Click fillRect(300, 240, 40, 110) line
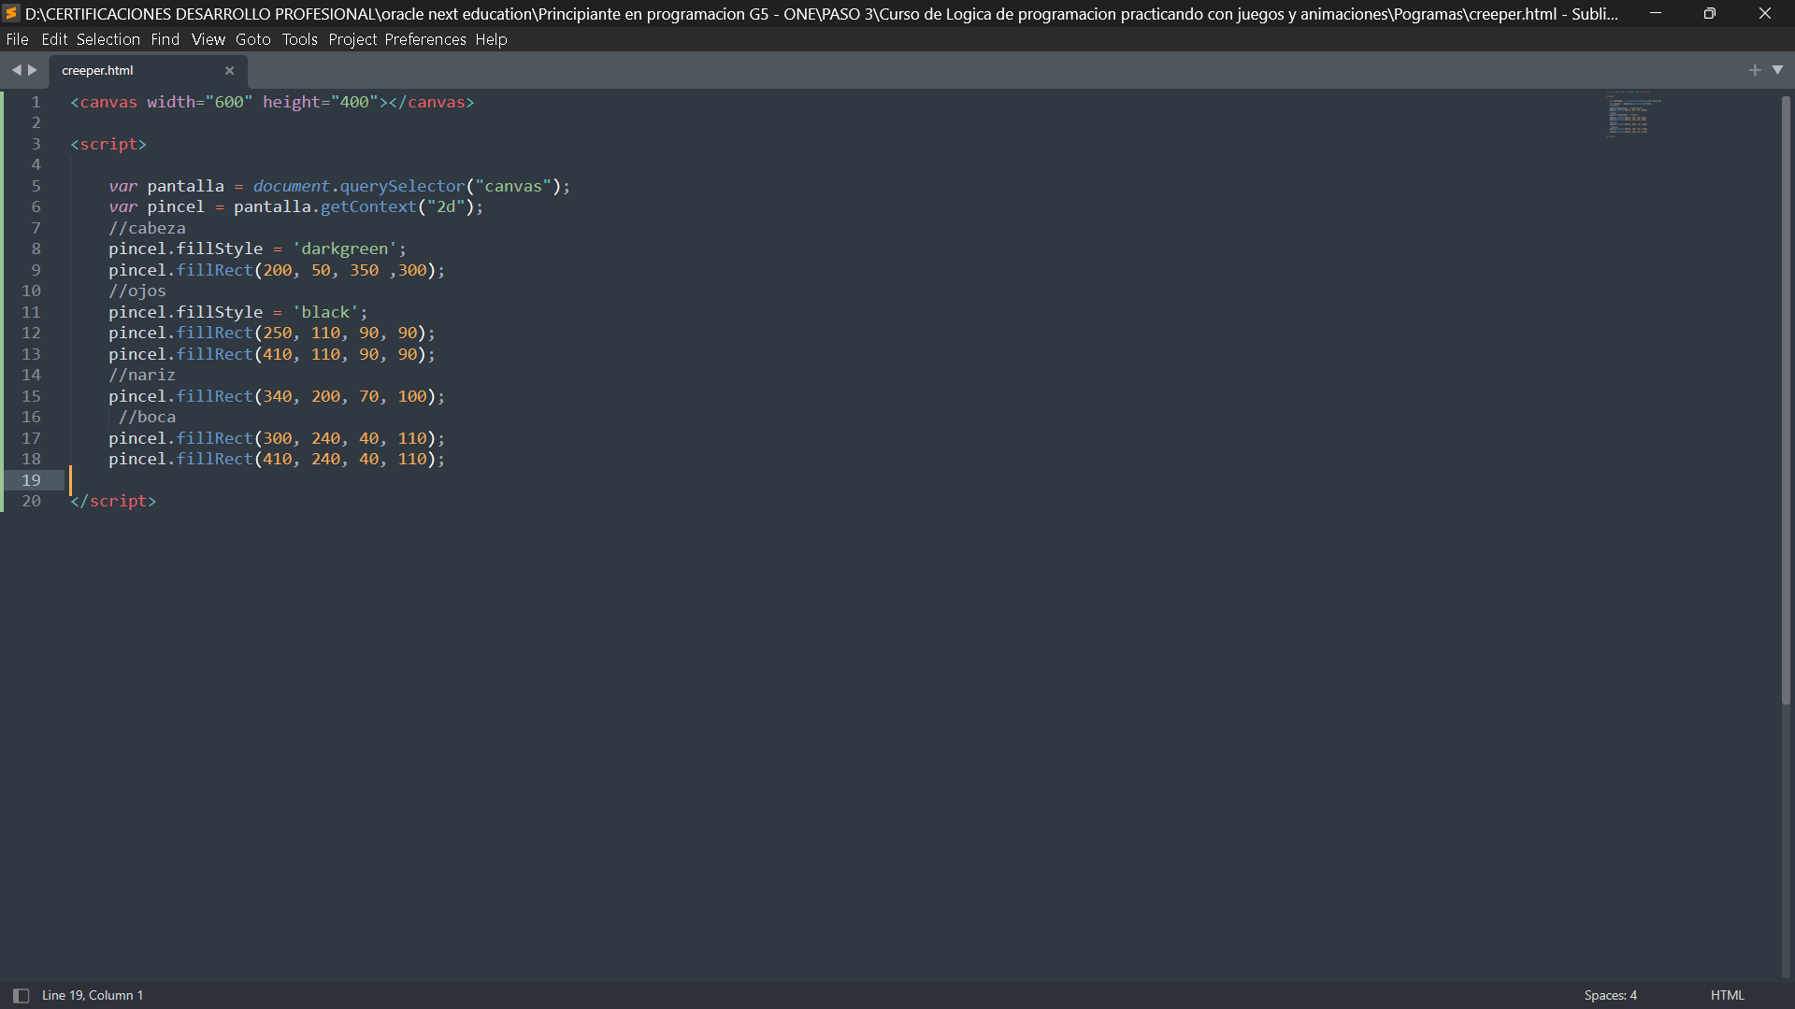This screenshot has height=1009, width=1795. pos(277,438)
